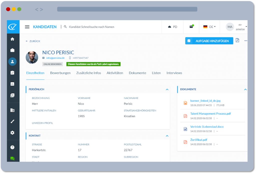The width and height of the screenshot is (256, 174).
Task: Collapse the Dokumente panel
Action: click(245, 89)
